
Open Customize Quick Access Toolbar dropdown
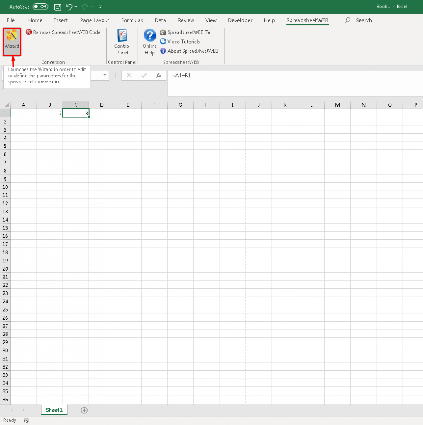click(x=100, y=7)
